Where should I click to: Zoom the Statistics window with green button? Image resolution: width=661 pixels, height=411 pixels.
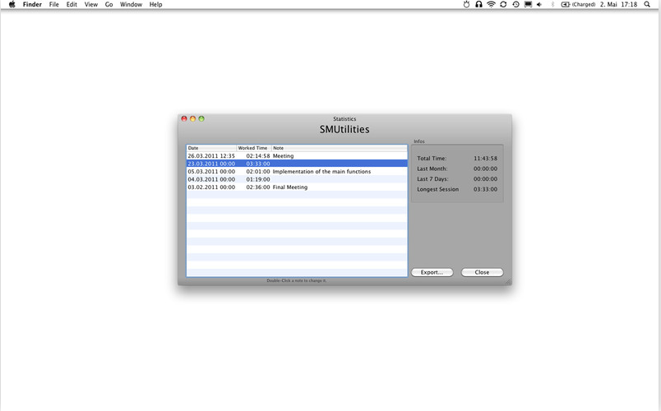[201, 119]
